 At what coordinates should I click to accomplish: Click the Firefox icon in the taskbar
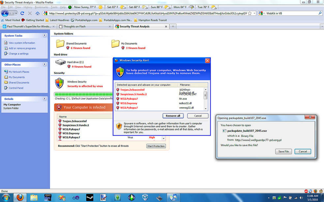click(20, 197)
